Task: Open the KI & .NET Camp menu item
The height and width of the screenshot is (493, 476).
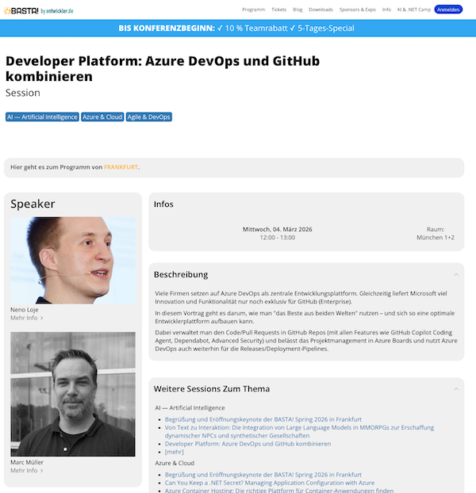Action: (x=413, y=10)
